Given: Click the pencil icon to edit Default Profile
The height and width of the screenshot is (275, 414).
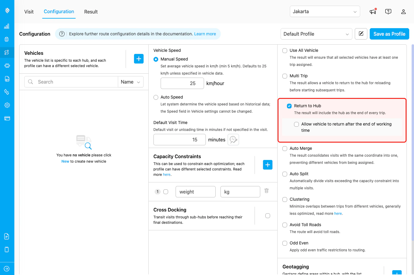Looking at the screenshot, I should [x=361, y=34].
